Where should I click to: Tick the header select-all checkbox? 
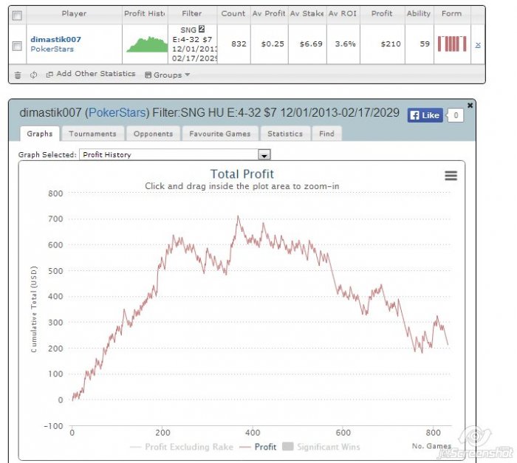(x=17, y=16)
